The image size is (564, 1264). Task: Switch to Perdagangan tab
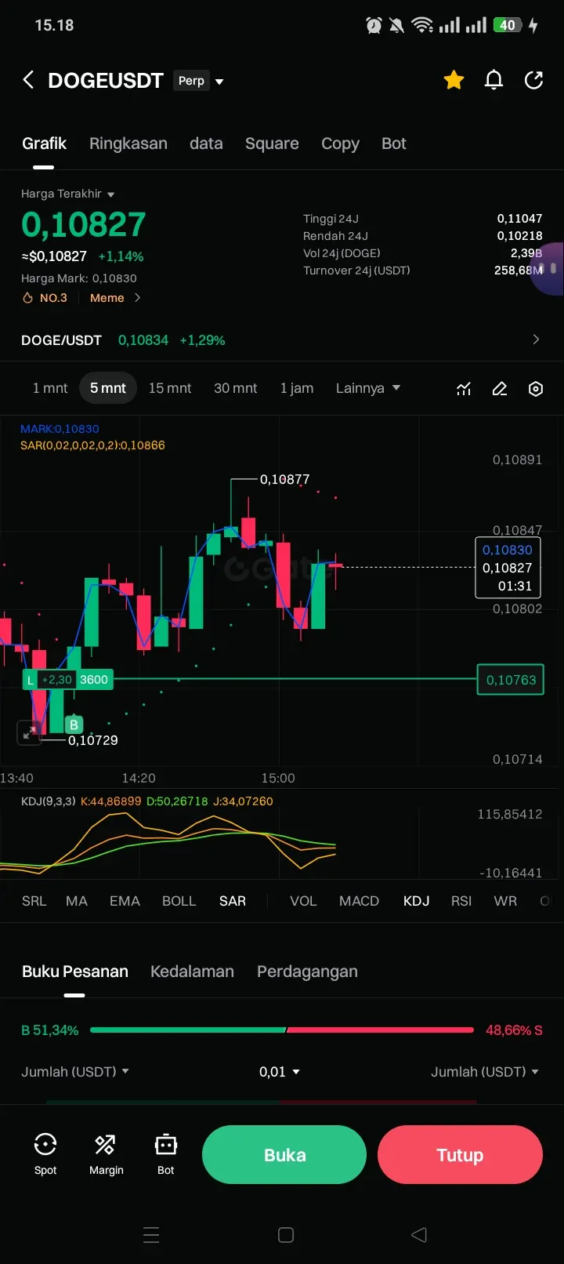pyautogui.click(x=307, y=972)
